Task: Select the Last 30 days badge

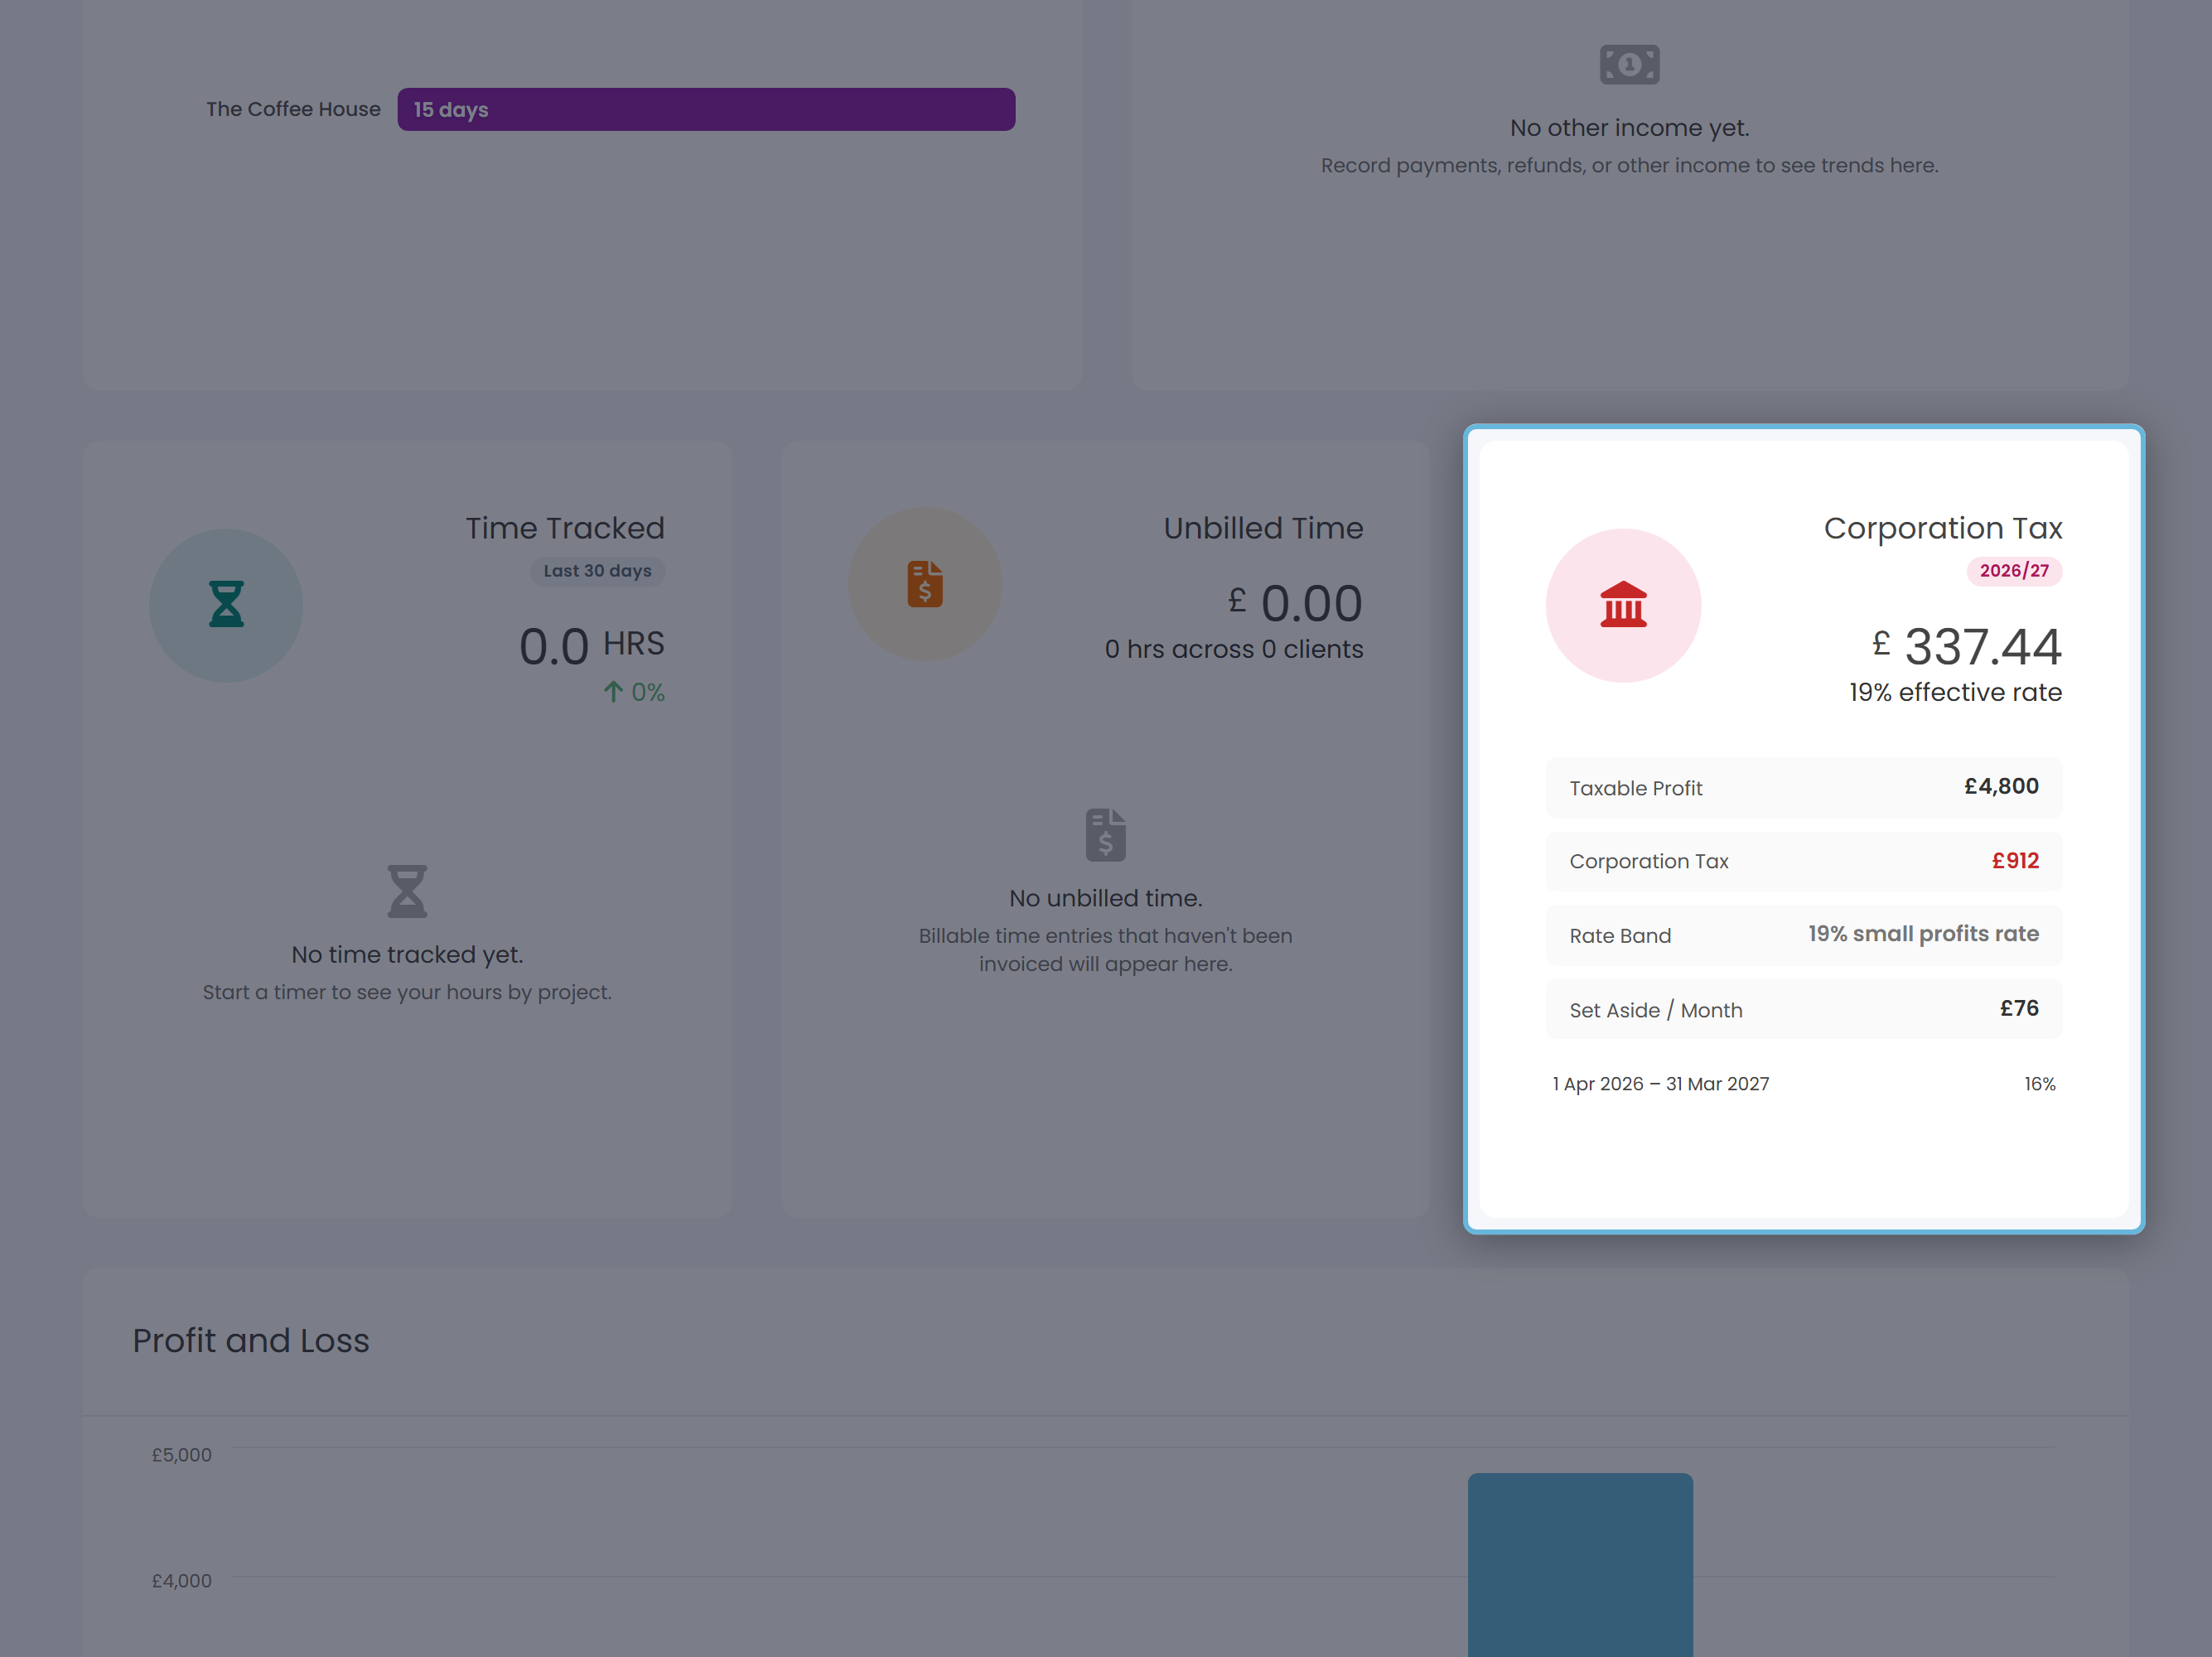Action: point(597,571)
